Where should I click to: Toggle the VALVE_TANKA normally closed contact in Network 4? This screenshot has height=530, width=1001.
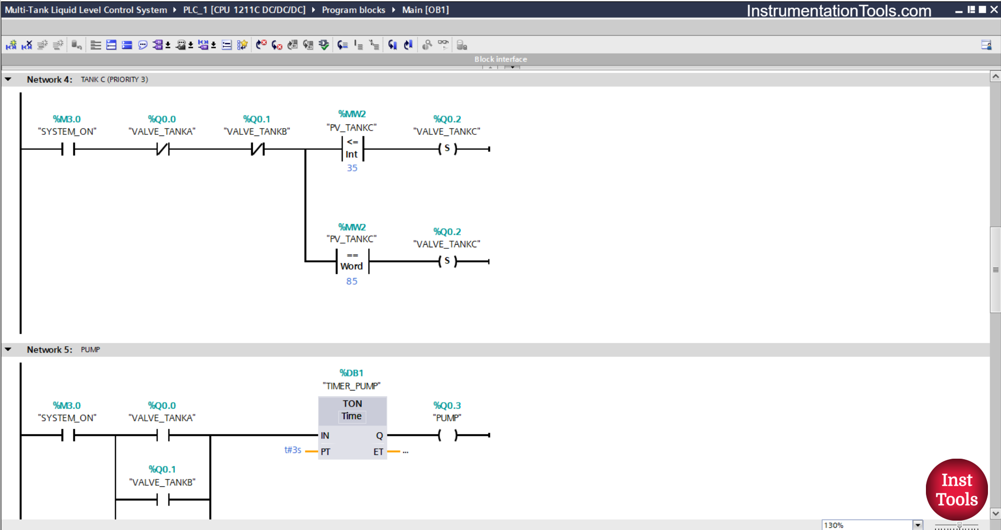163,149
